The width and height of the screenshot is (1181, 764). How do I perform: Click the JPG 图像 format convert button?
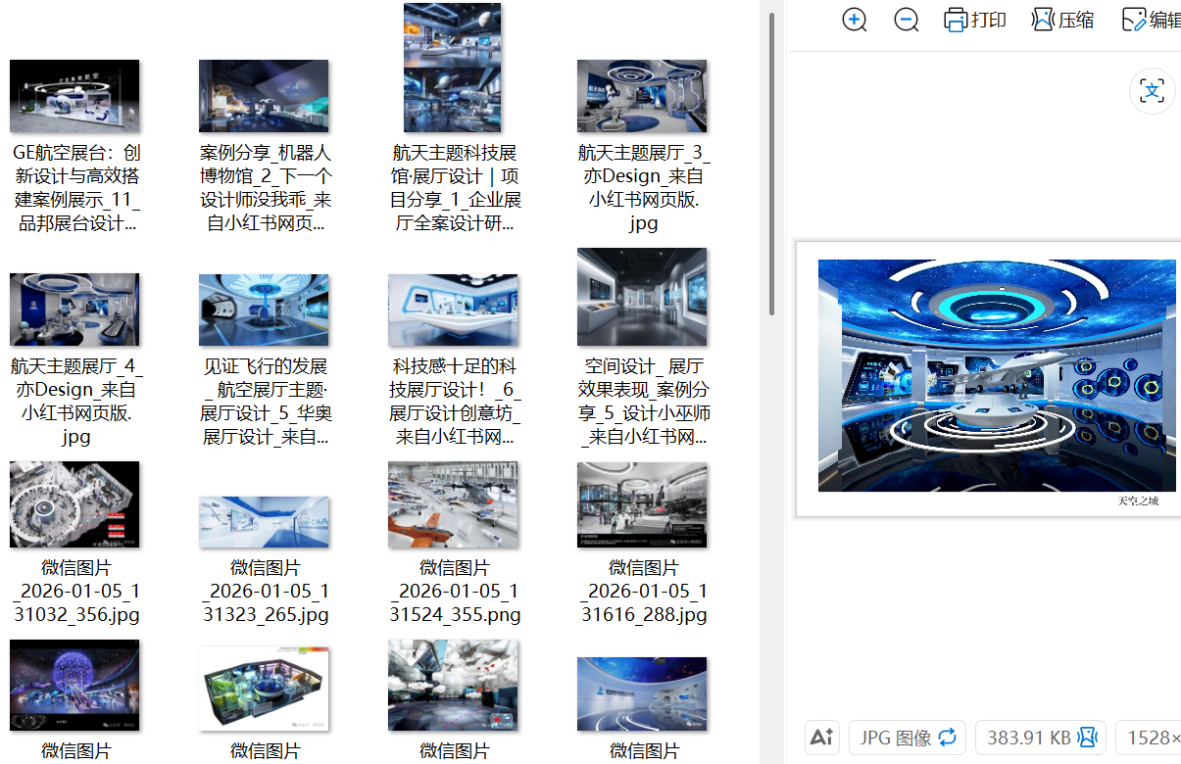[908, 738]
